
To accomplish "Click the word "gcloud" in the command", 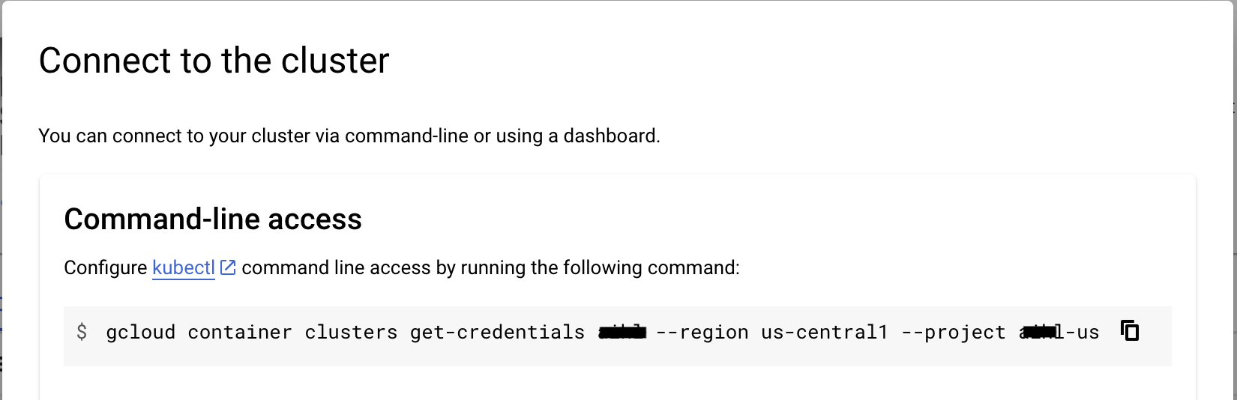I will (141, 332).
